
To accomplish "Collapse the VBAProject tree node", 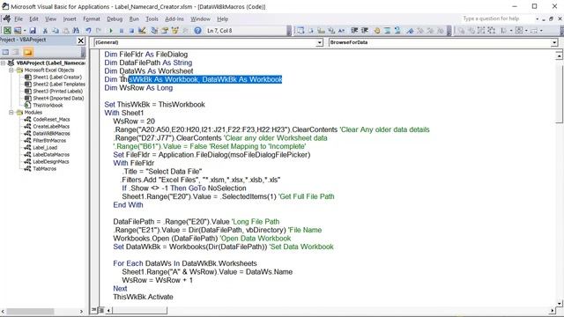I will (x=3, y=63).
